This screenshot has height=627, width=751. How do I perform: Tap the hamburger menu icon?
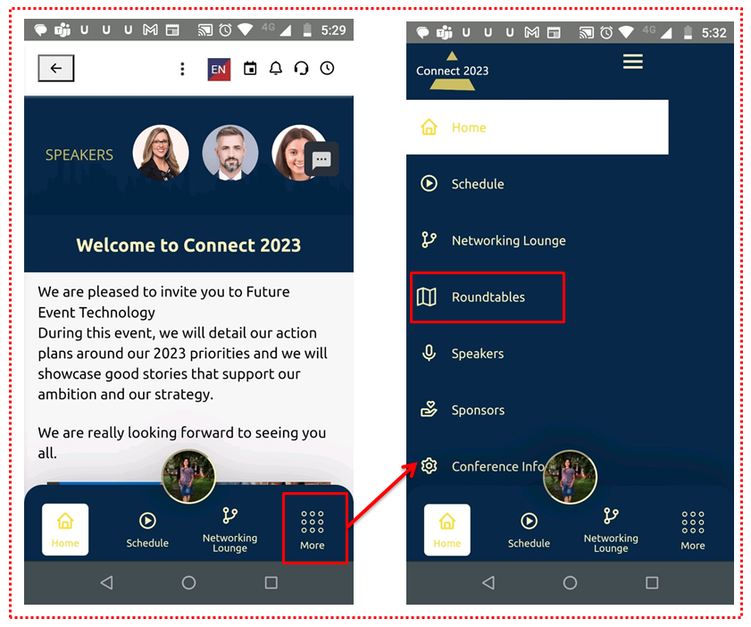633,62
